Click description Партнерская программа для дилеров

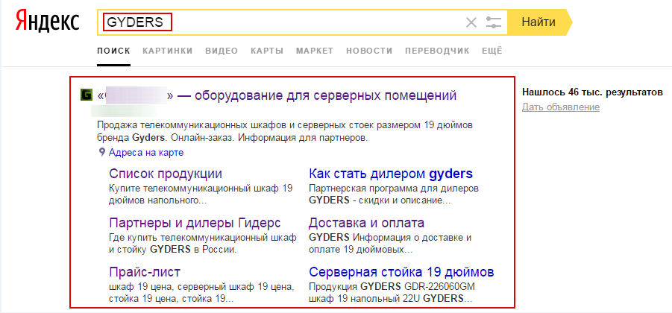pyautogui.click(x=393, y=195)
